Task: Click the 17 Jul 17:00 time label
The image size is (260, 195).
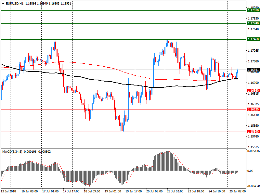Action: pyautogui.click(x=71, y=191)
